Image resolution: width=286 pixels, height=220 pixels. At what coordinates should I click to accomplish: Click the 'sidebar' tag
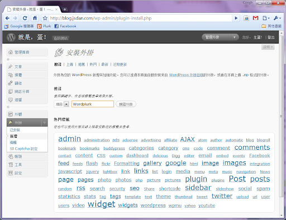point(198,188)
